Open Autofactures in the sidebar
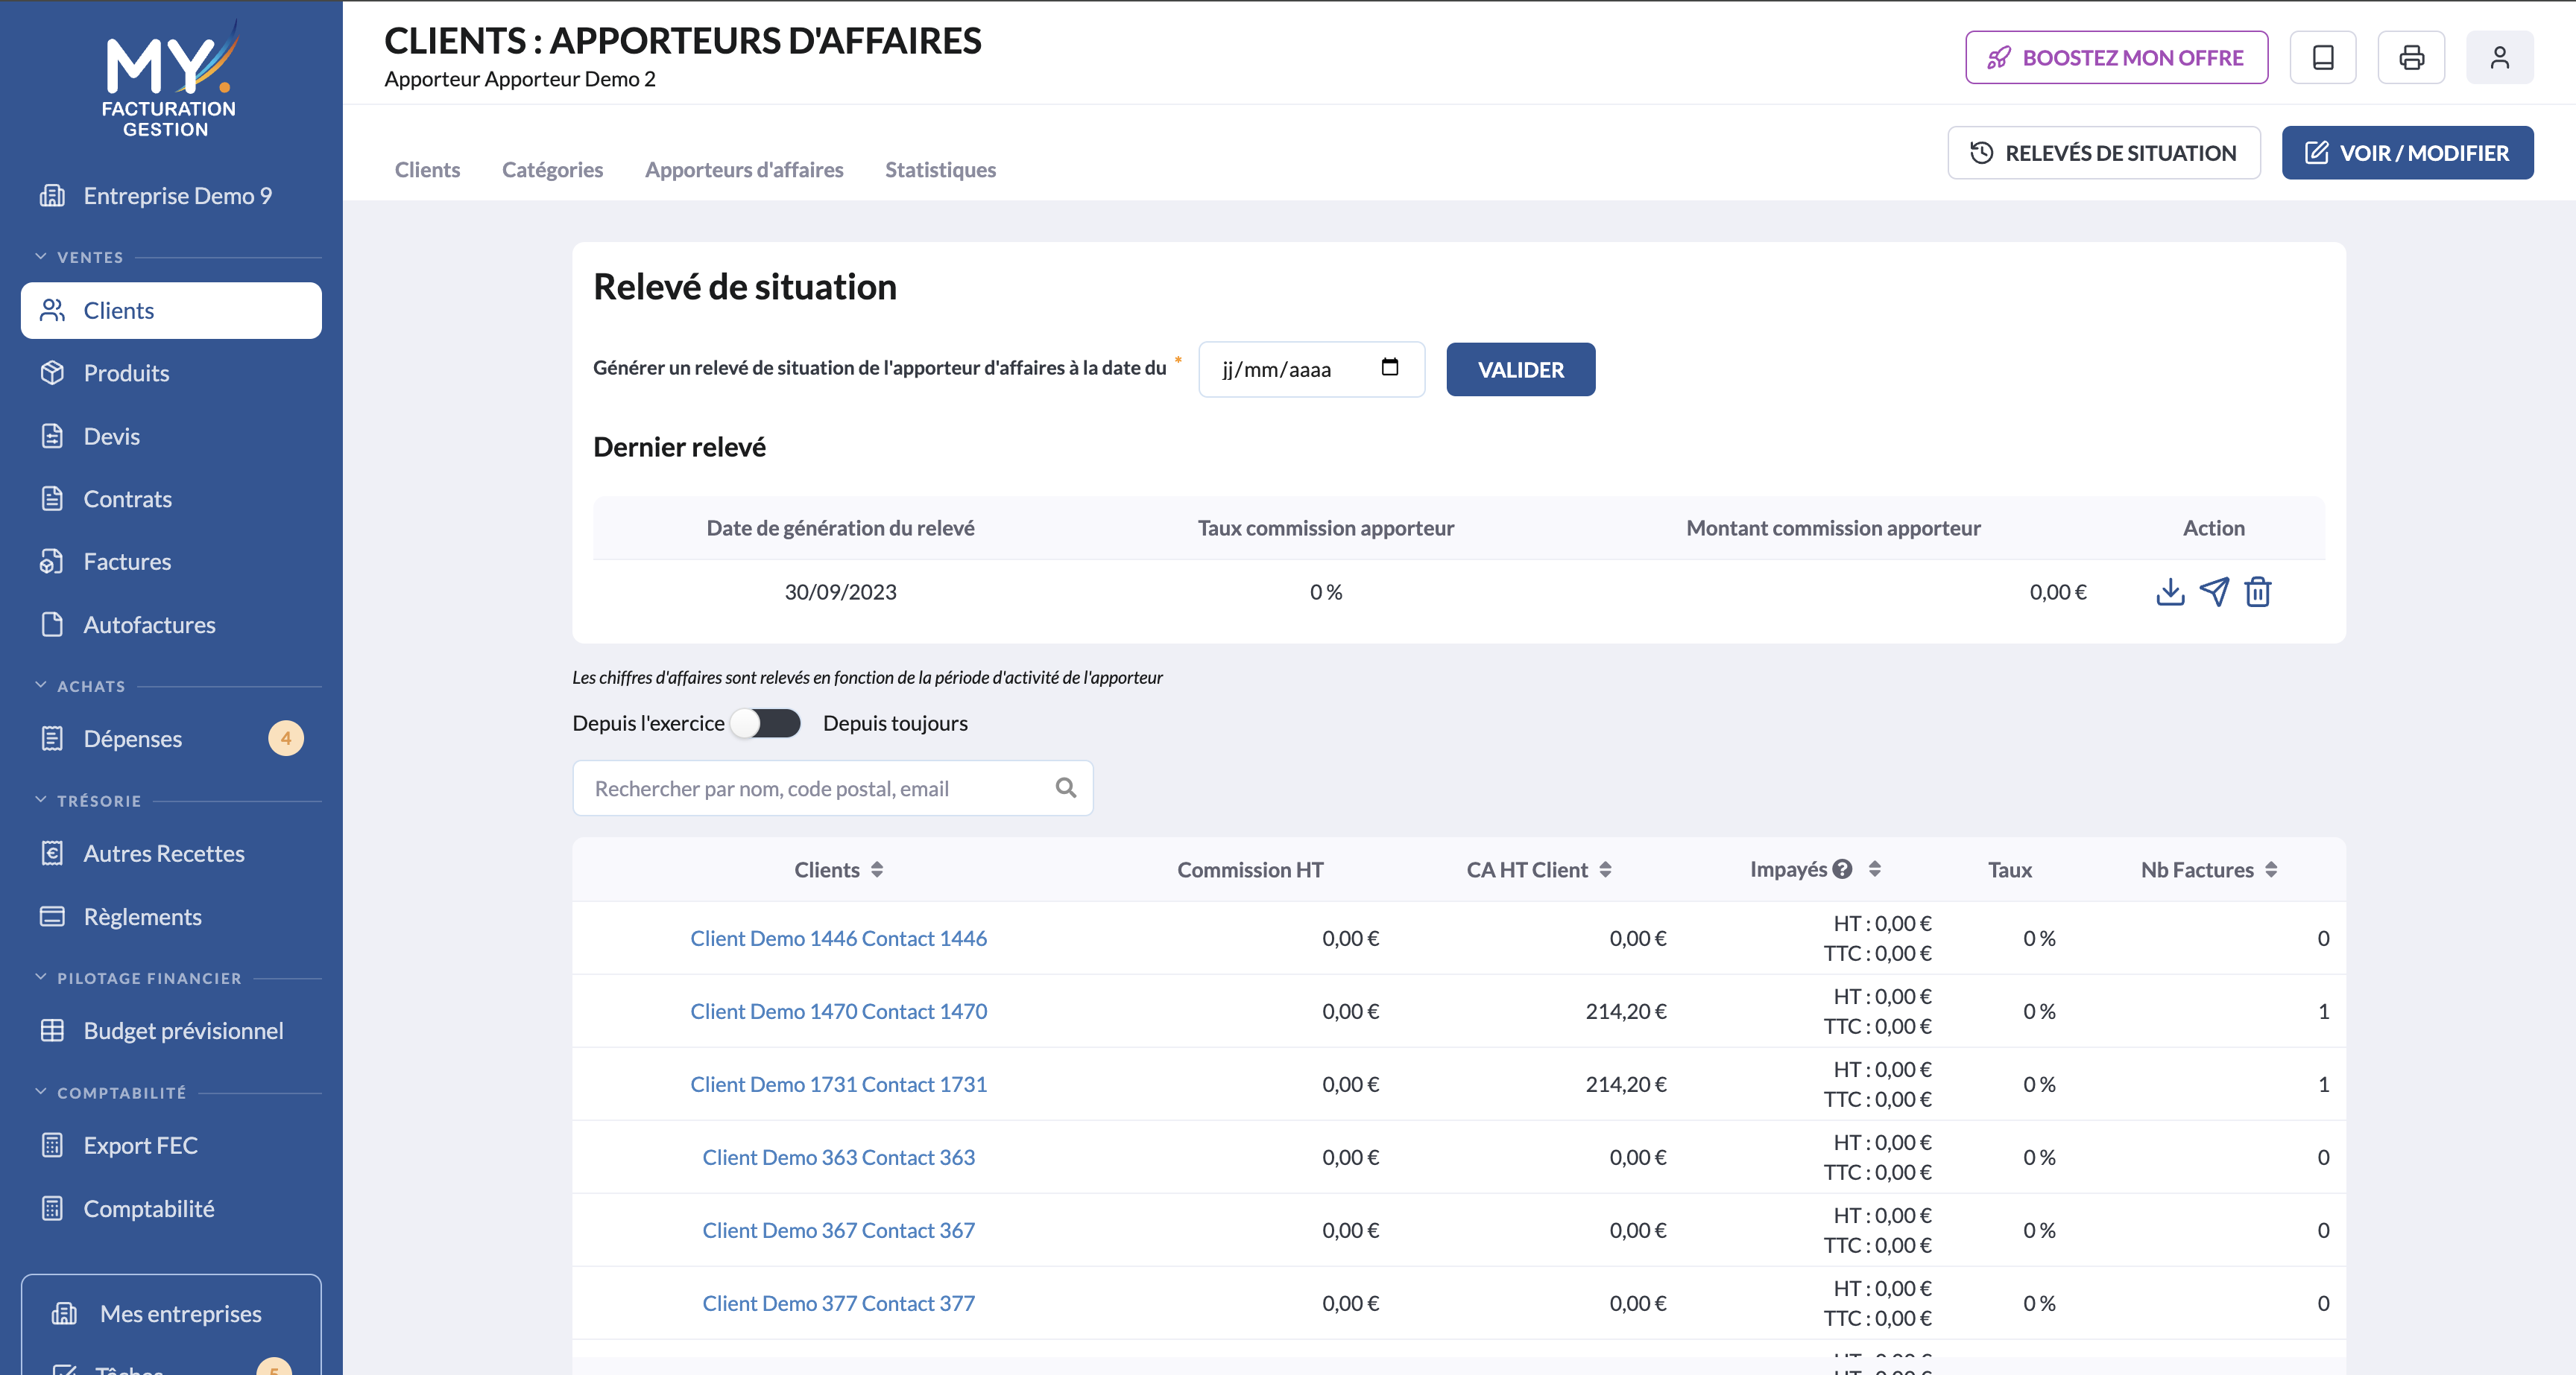The image size is (2576, 1375). click(x=171, y=624)
